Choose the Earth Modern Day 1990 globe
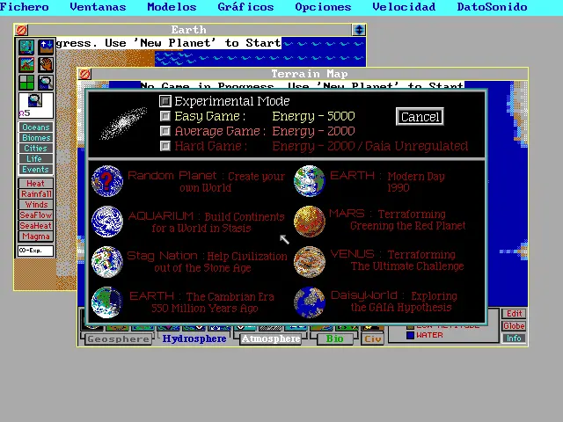This screenshot has width=563, height=422. click(x=310, y=180)
